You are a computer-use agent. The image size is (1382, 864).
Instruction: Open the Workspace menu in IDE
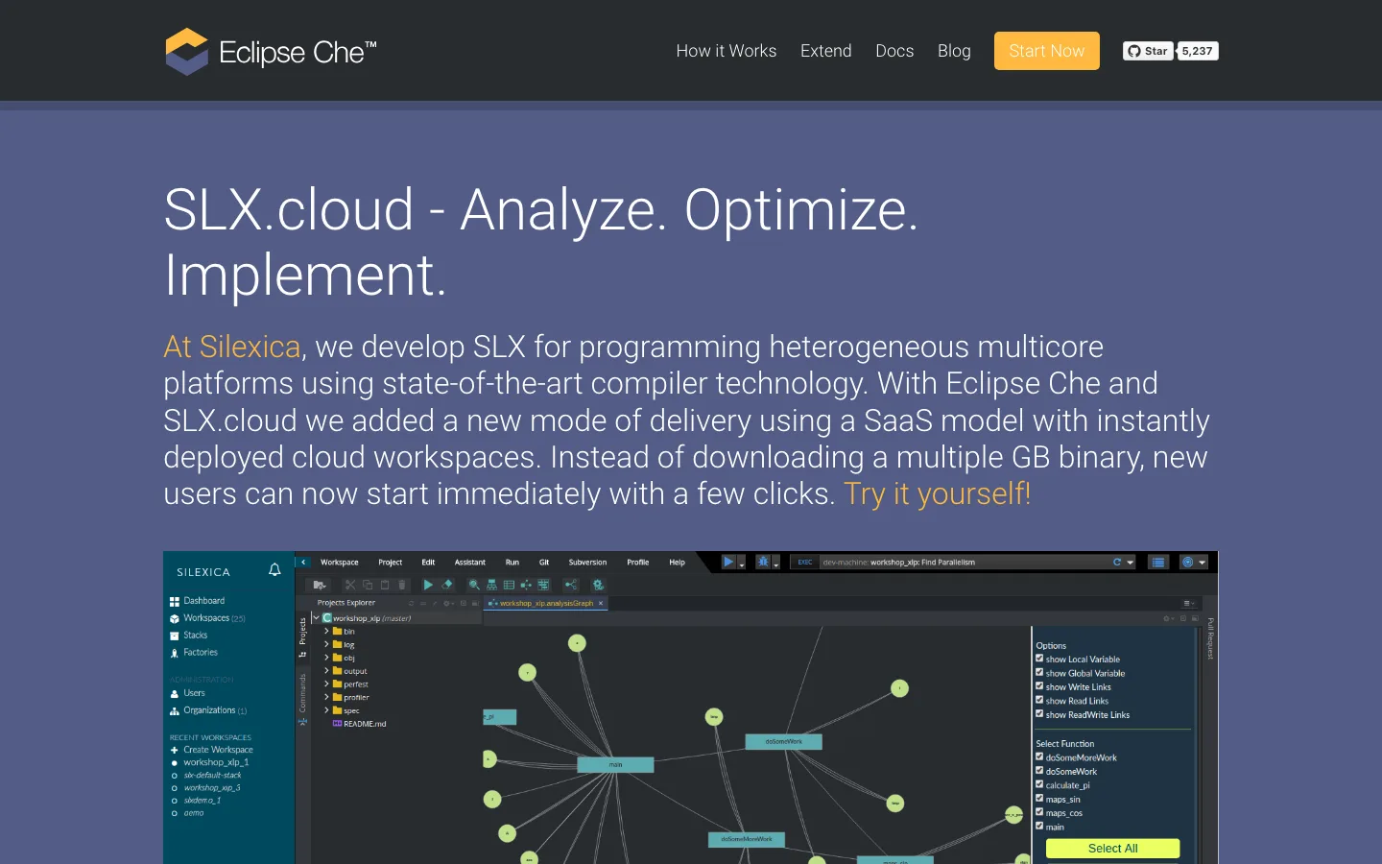point(340,563)
